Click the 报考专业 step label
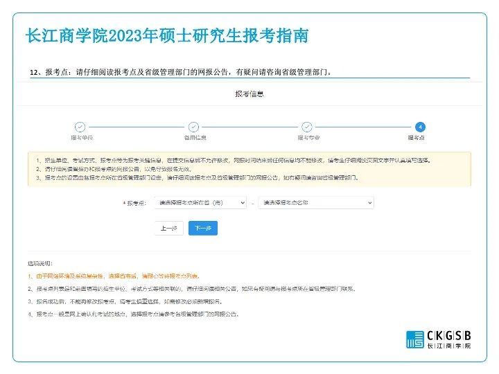The image size is (499, 374). pyautogui.click(x=308, y=138)
